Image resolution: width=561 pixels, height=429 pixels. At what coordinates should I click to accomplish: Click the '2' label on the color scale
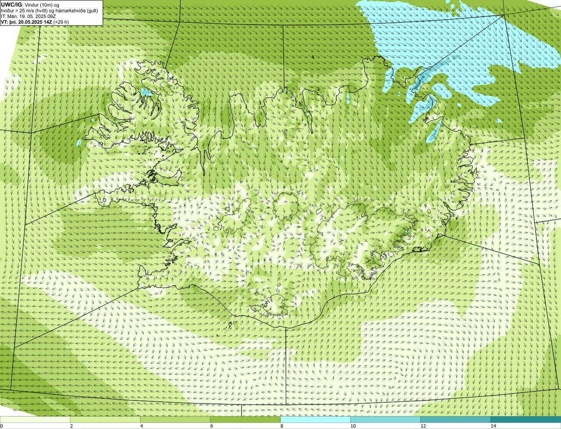[71, 426]
